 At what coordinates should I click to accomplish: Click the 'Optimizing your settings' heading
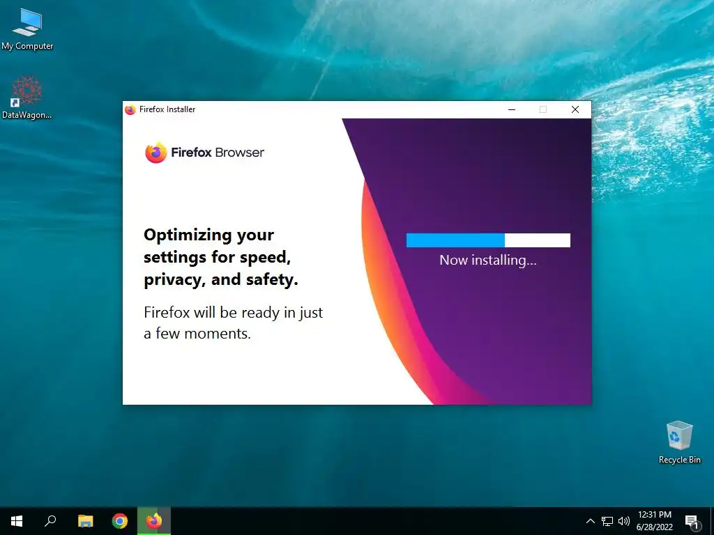221,258
